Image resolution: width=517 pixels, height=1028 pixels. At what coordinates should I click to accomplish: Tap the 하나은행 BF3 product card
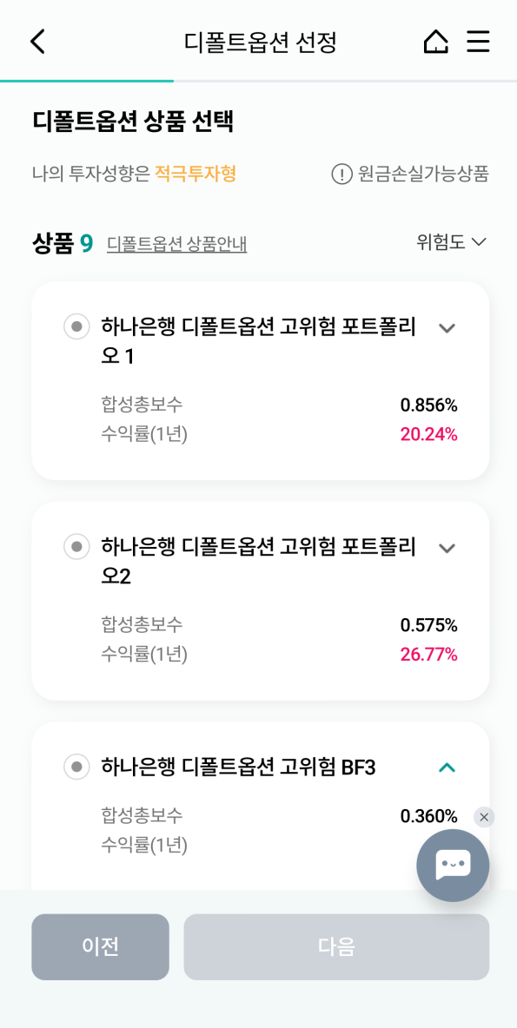[x=252, y=767]
